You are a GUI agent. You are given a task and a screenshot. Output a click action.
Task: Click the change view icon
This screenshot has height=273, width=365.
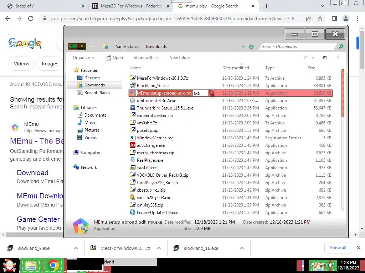305,58
